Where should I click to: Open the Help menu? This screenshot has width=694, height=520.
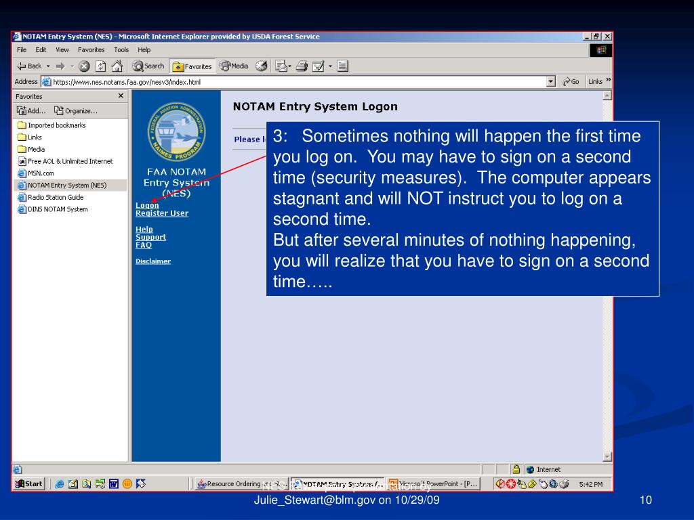pos(144,50)
